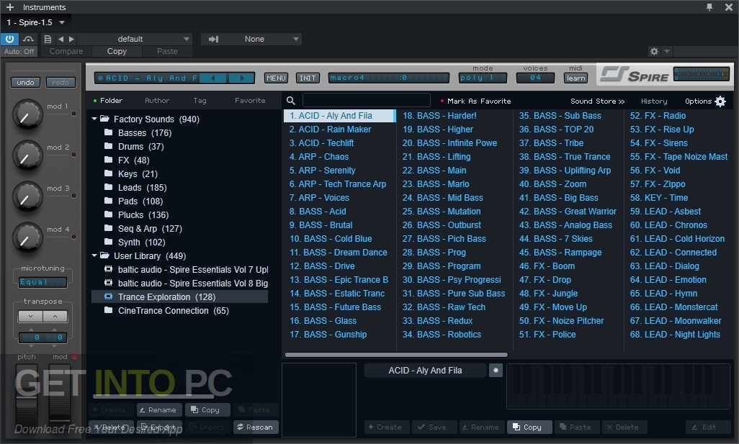Screen dimensions: 739x444
Task: Open the preset file document icon
Action: tap(48, 39)
